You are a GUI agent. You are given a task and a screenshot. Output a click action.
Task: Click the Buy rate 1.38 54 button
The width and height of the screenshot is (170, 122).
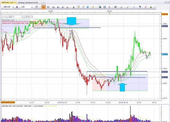click(x=27, y=17)
